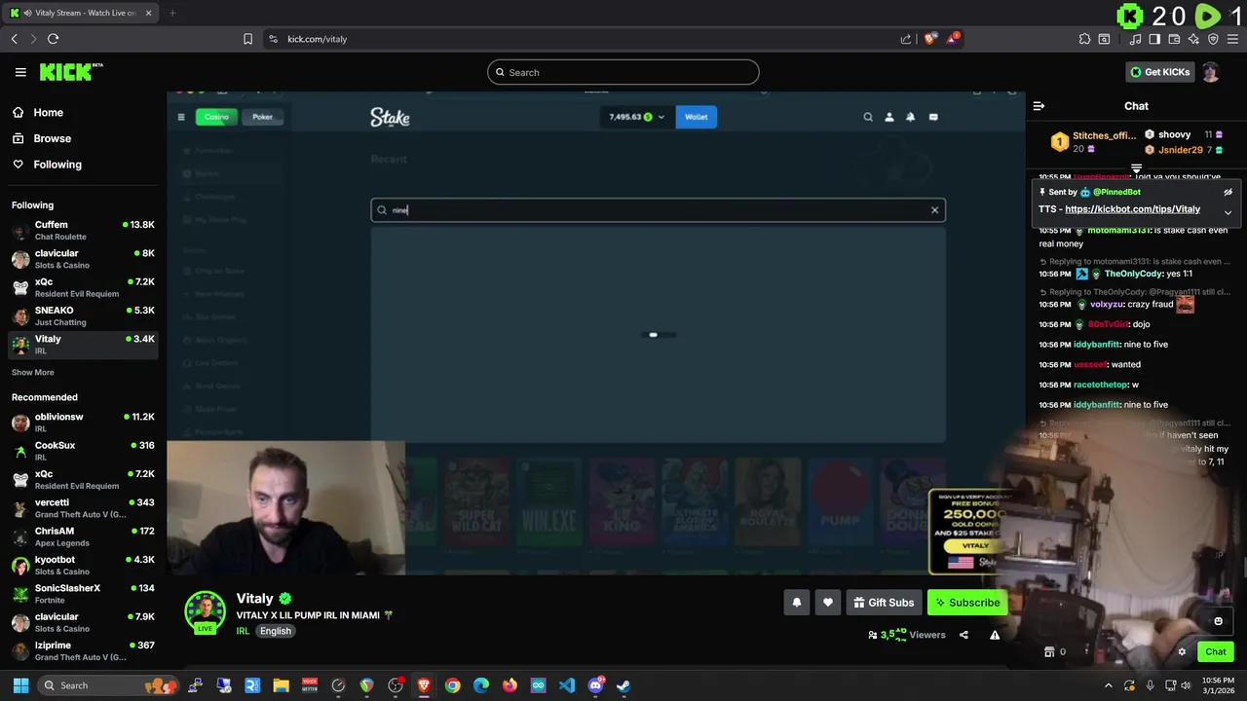1247x701 pixels.
Task: Open the vercetti recommended channel
Action: (x=83, y=508)
